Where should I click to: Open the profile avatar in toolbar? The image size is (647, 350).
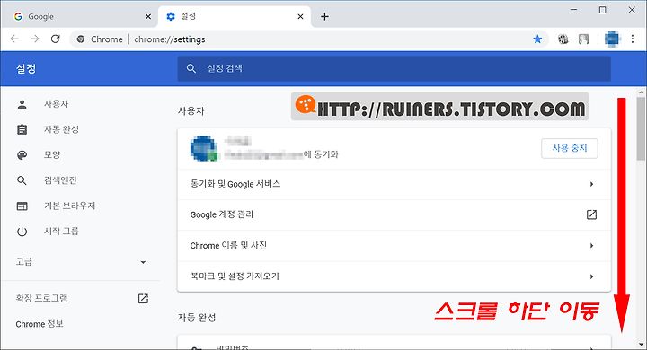[x=612, y=39]
